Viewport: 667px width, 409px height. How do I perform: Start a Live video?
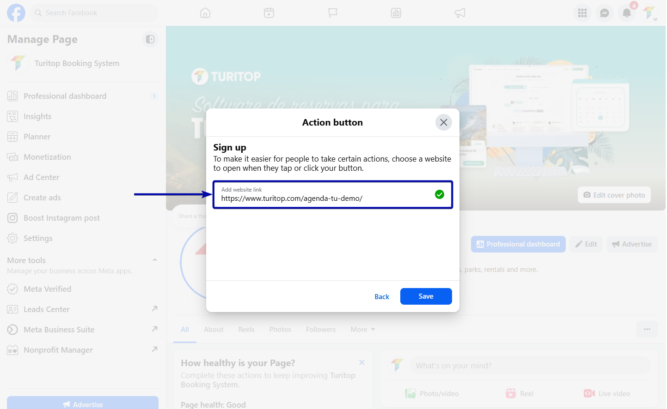click(607, 393)
